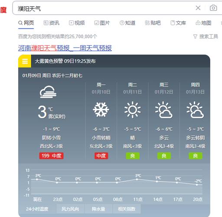Open the 知道 tab
Viewport: 222px width, 217px height.
coord(127,23)
